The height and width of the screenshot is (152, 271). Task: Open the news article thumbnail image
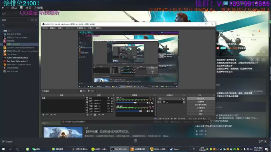63,132
